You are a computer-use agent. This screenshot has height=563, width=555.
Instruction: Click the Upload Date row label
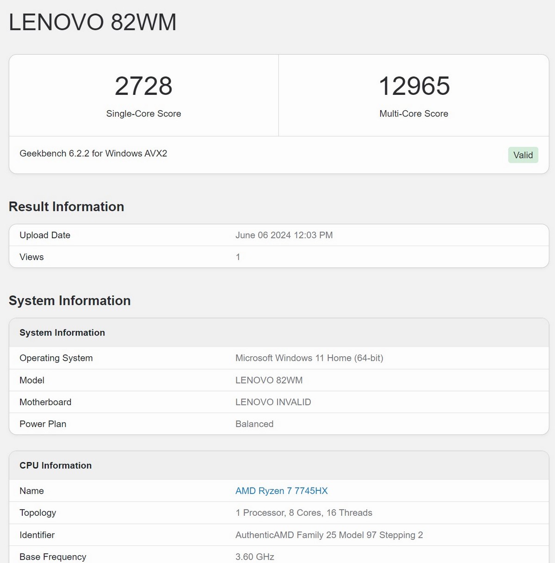point(45,235)
